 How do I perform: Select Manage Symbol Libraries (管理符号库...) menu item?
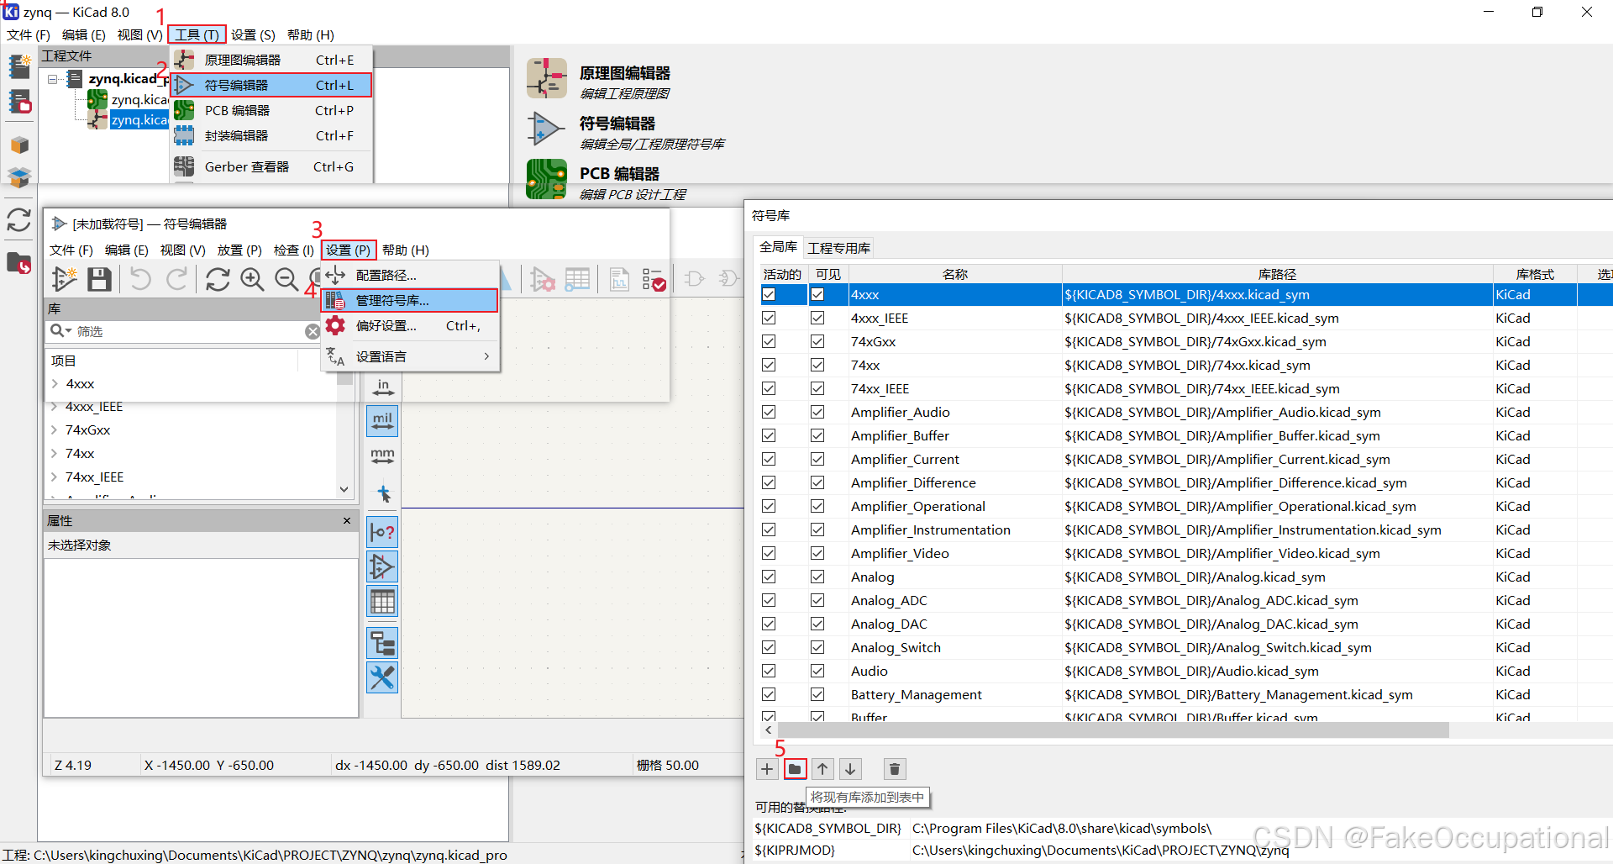pyautogui.click(x=410, y=300)
